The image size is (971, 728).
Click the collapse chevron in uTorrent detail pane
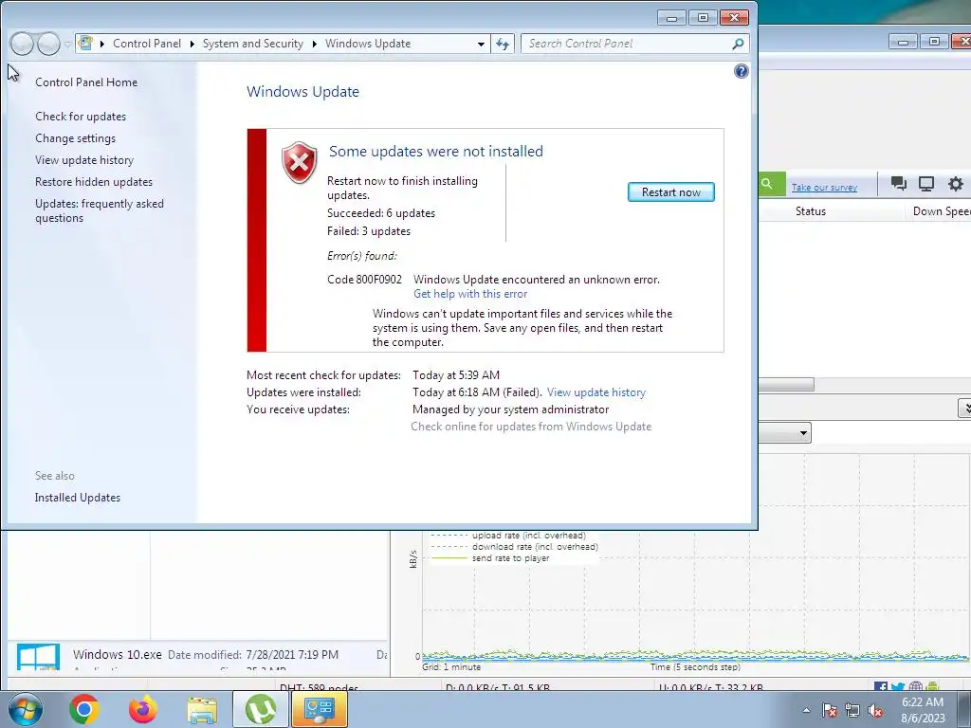pyautogui.click(x=964, y=408)
